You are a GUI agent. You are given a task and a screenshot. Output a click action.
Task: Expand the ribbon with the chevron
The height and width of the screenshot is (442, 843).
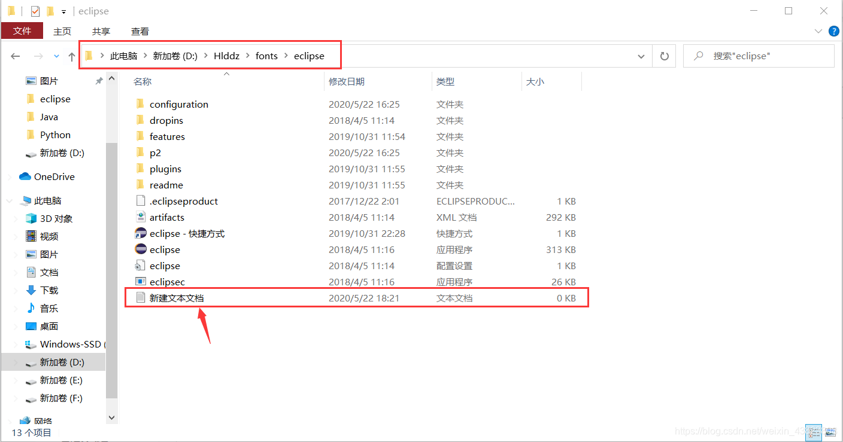[818, 31]
